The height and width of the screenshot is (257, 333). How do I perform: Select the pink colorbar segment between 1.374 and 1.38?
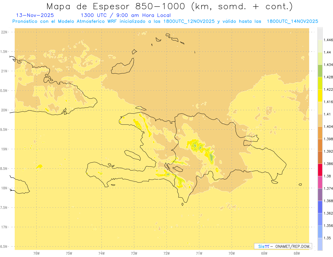(x=320, y=182)
